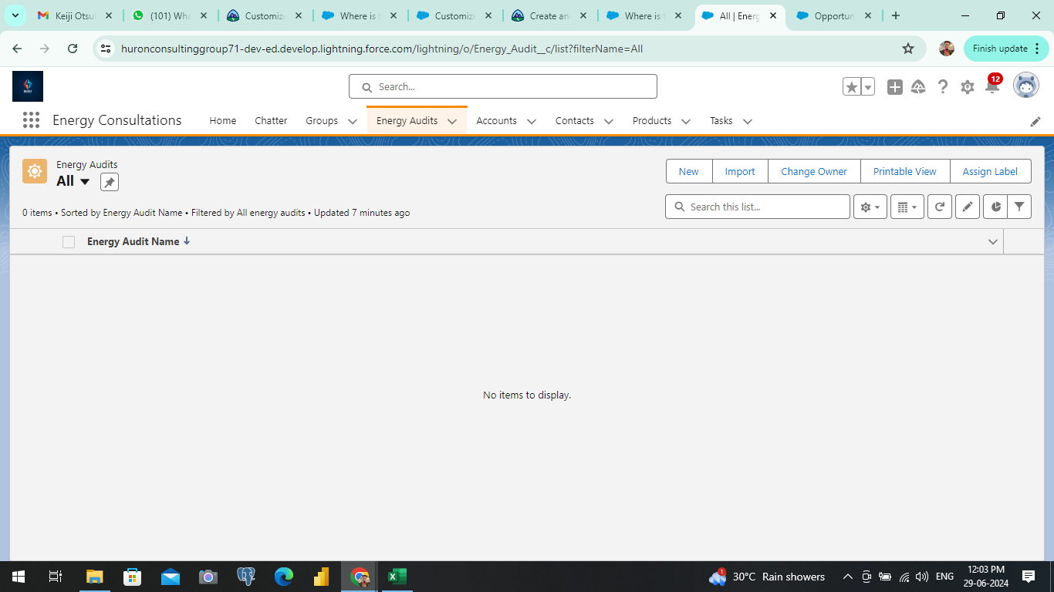Click the Assign Label button
Viewport: 1054px width, 592px height.
coord(991,172)
